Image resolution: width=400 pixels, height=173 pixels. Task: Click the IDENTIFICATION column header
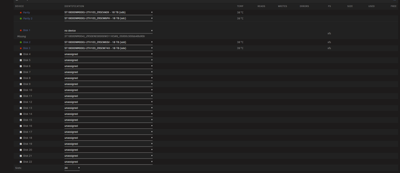(74, 6)
